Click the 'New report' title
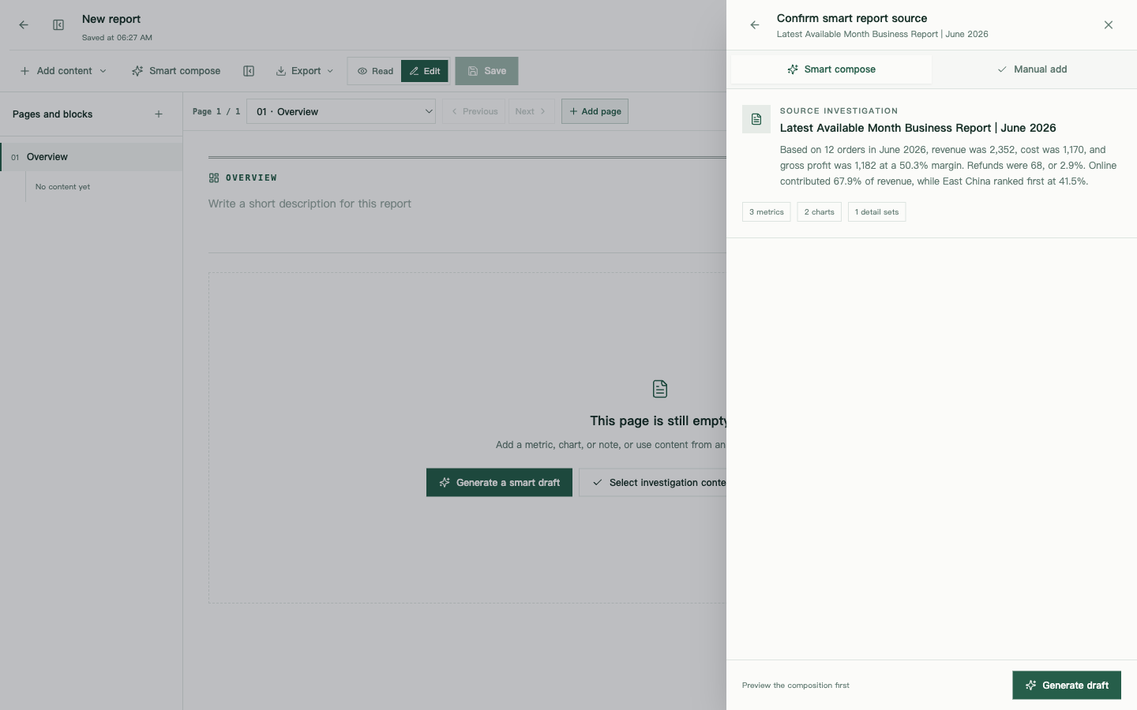This screenshot has width=1137, height=710. point(111,19)
